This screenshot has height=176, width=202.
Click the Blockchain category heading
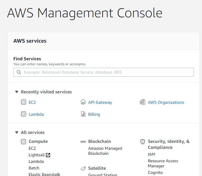point(99,141)
